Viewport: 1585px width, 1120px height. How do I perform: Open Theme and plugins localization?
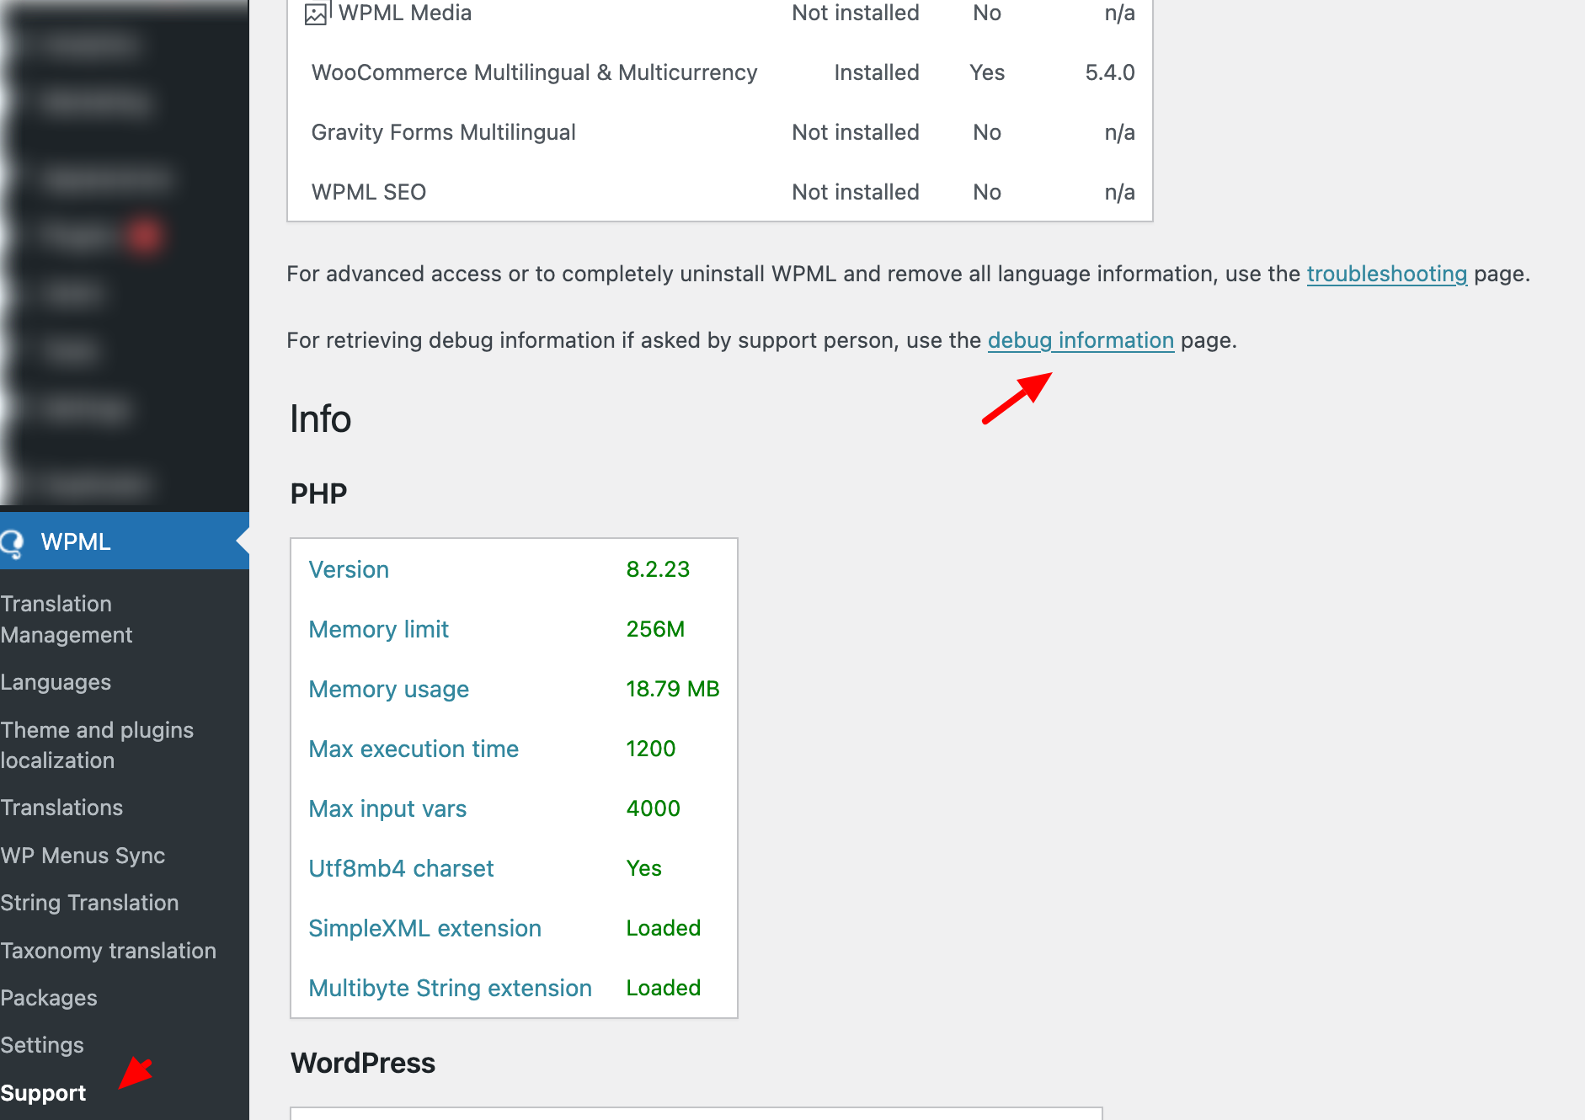point(97,745)
